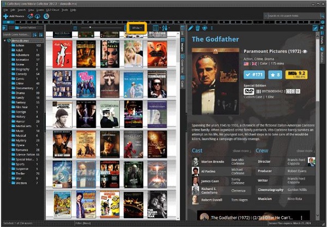Screen dimensions: 327x227
Task: Select The Terminator cover thumbnail
Action: pos(158,84)
